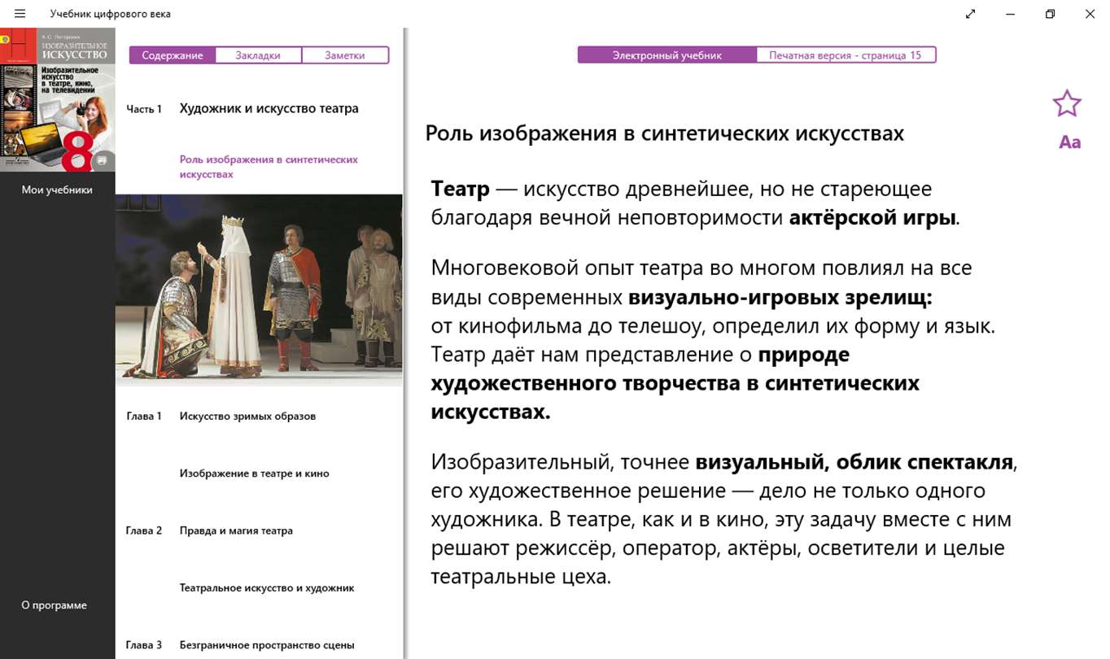Screen dimensions: 1110x659
Task: Open the textbook cover thumbnail
Action: [x=58, y=100]
